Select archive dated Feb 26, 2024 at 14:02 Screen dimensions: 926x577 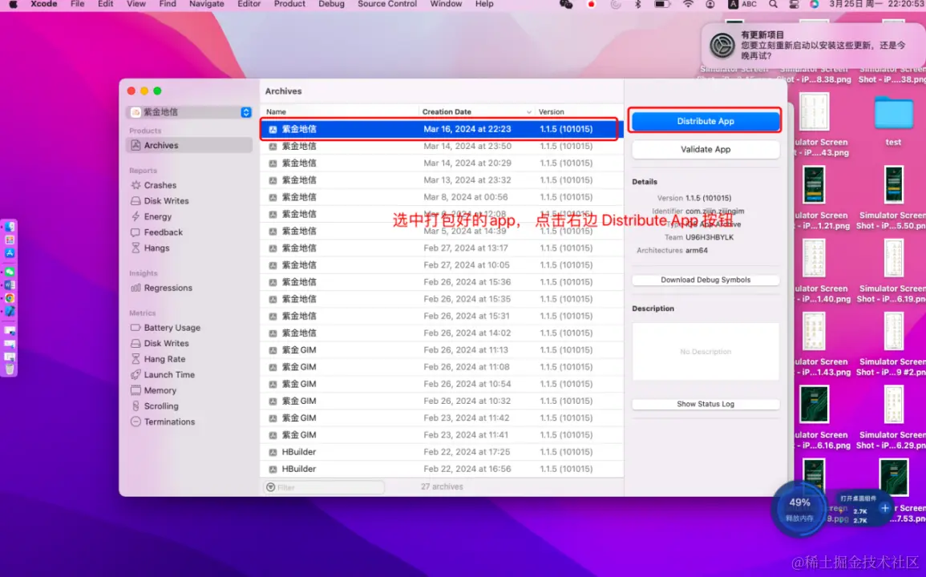pyautogui.click(x=442, y=333)
